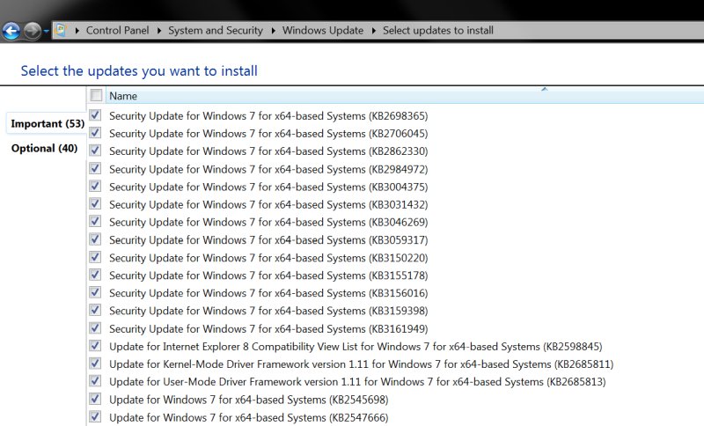Click the Control Panel icon in address bar
Screen dimensions: 704x426
pyautogui.click(x=60, y=31)
